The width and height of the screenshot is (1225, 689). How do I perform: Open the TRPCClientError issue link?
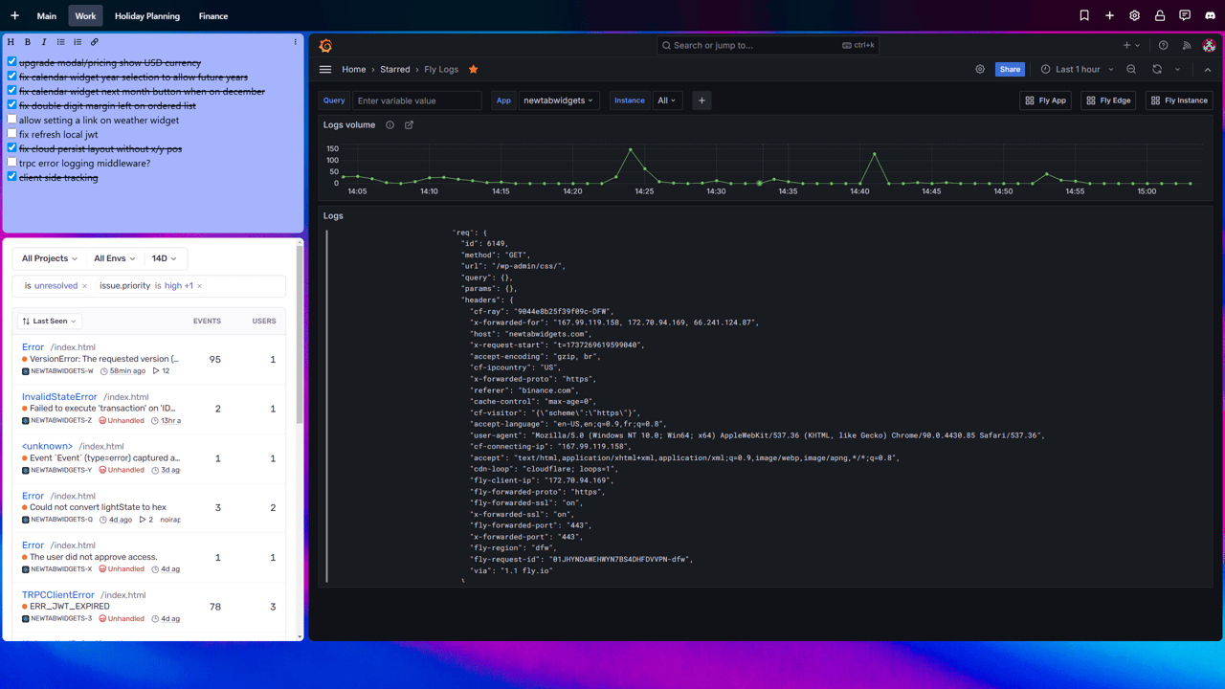[x=57, y=594]
